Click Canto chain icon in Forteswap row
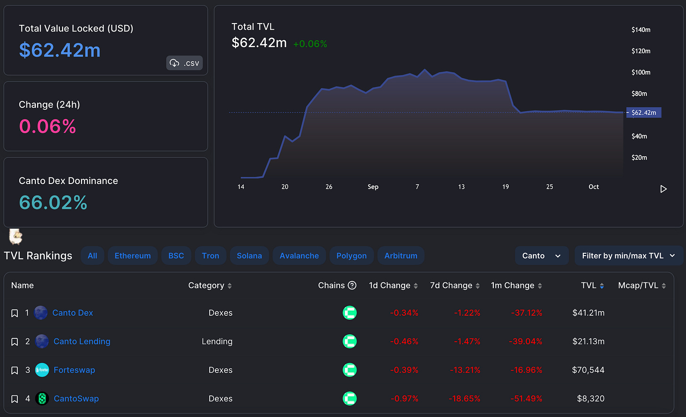The height and width of the screenshot is (417, 686). pyautogui.click(x=350, y=370)
